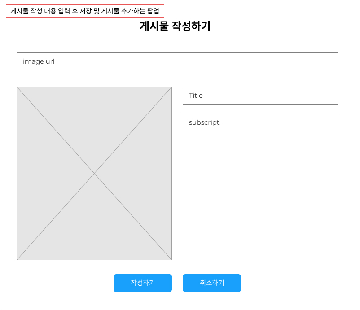The width and height of the screenshot is (360, 310).
Task: Select the image preview placeholder
Action: [x=94, y=173]
